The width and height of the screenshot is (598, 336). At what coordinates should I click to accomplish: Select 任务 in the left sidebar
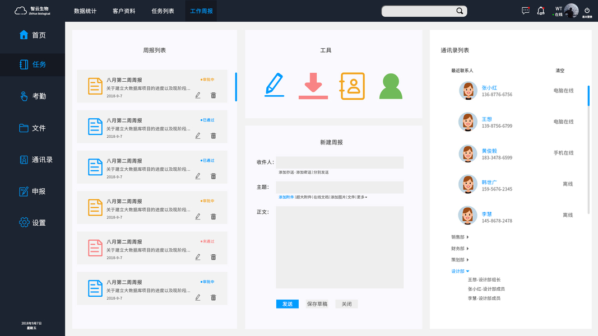[33, 64]
